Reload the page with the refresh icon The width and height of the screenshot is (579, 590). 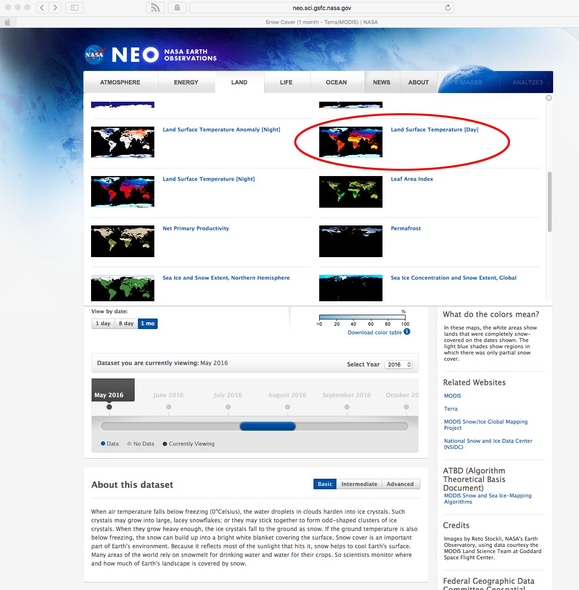(x=448, y=8)
